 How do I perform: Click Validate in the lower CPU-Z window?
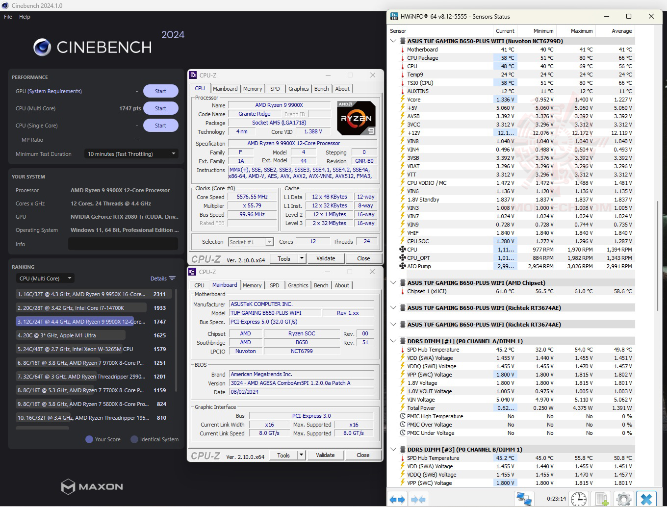pyautogui.click(x=325, y=455)
